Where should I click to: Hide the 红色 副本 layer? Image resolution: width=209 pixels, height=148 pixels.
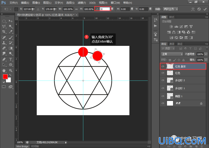tap(163, 66)
